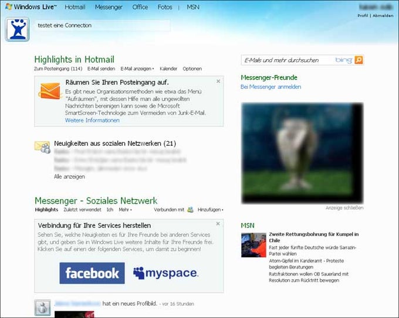Open Hotmail in top navigation

[x=75, y=7]
